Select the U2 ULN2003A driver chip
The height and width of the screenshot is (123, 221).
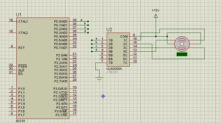click(x=118, y=50)
